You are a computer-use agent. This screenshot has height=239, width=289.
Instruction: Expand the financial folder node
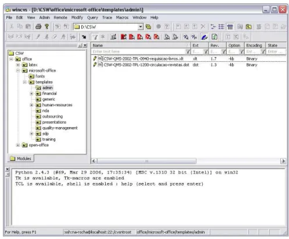[31, 93]
